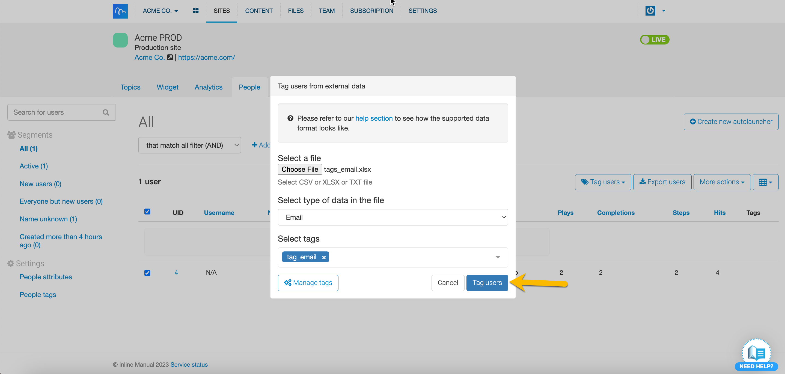The image size is (785, 374).
Task: Open the Email data type dropdown
Action: point(392,217)
